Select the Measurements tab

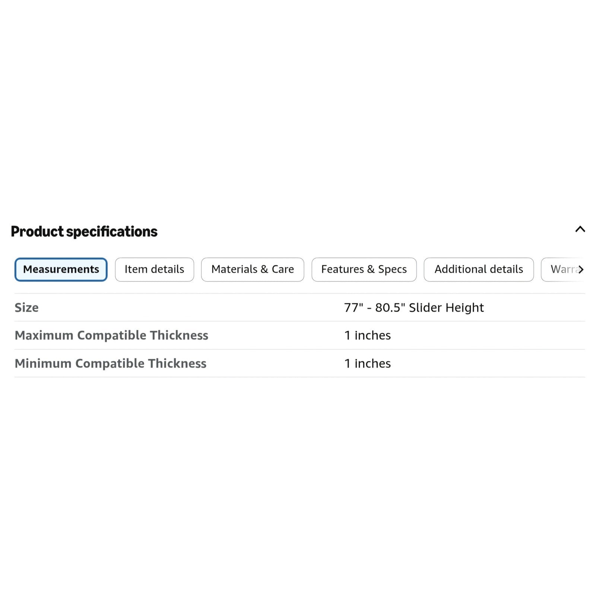click(x=61, y=269)
